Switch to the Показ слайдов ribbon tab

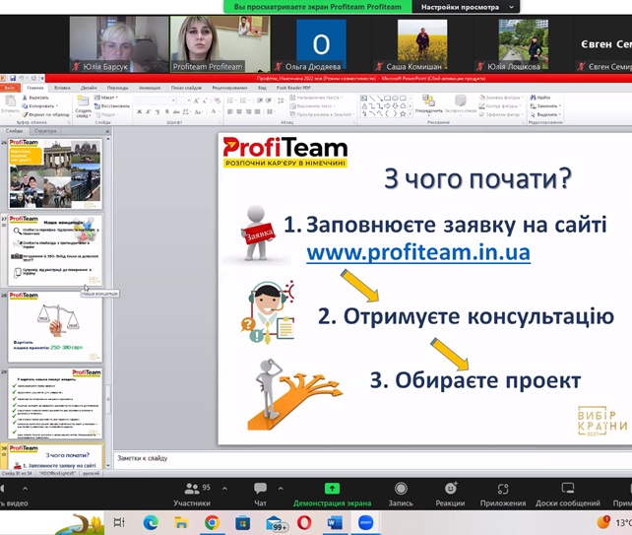(186, 88)
